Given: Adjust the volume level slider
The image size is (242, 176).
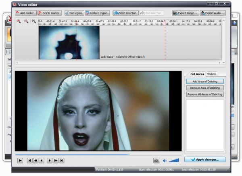Looking at the screenshot, I should coord(174,160).
